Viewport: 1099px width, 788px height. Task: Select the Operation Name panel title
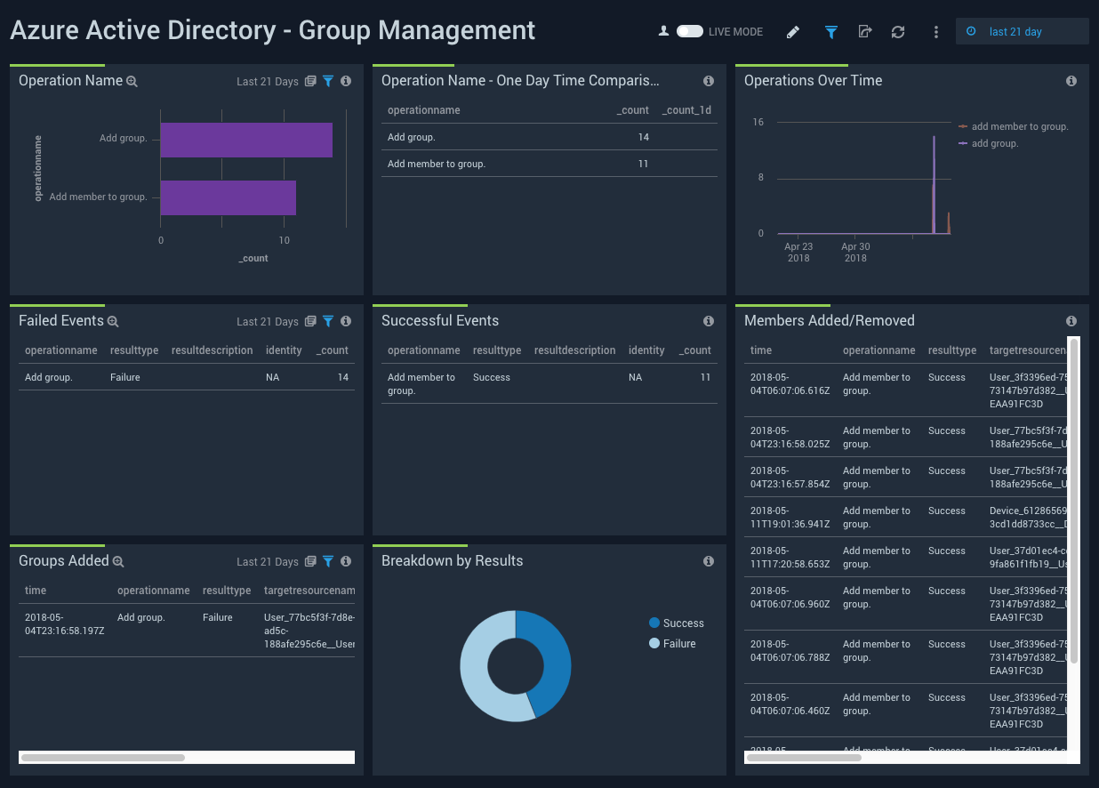69,80
